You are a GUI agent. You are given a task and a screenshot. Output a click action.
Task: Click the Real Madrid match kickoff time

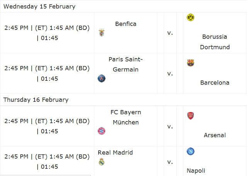tap(47, 161)
